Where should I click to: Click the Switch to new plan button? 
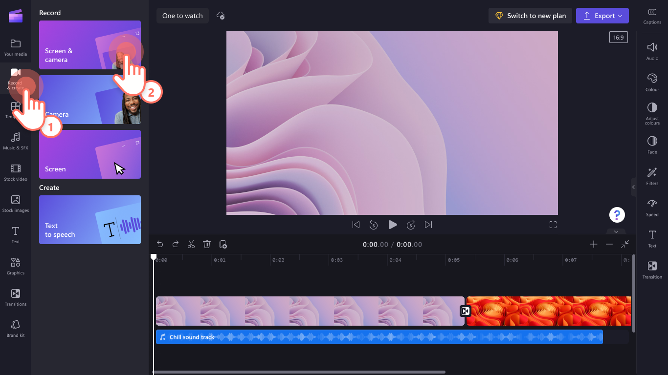(x=530, y=15)
